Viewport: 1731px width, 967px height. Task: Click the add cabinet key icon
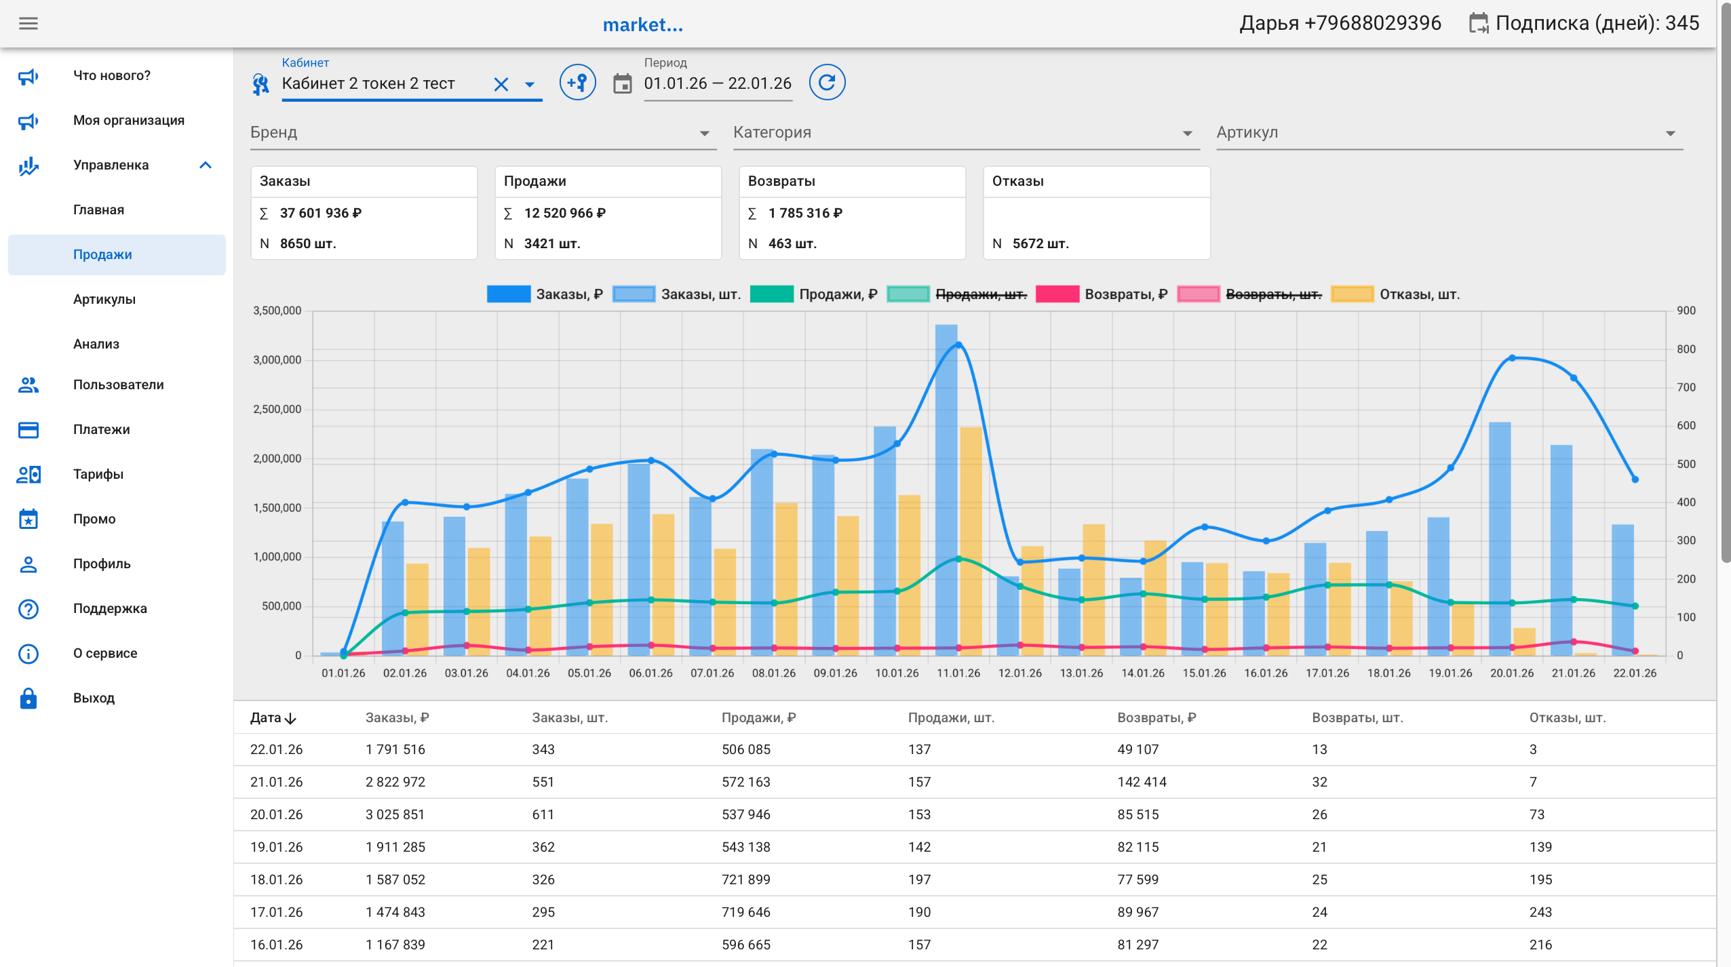(577, 83)
